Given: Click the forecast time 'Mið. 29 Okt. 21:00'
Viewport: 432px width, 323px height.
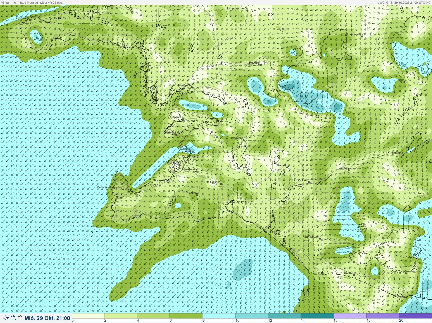Looking at the screenshot, I should pos(47,318).
